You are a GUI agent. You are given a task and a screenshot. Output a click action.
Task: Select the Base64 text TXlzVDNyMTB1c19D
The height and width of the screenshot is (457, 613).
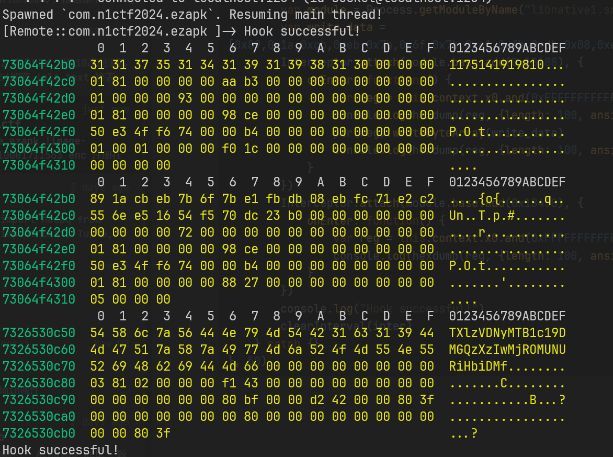pyautogui.click(x=507, y=333)
